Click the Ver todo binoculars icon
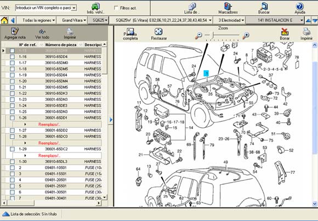Viewport: 318px width, 221px height. tap(42, 32)
